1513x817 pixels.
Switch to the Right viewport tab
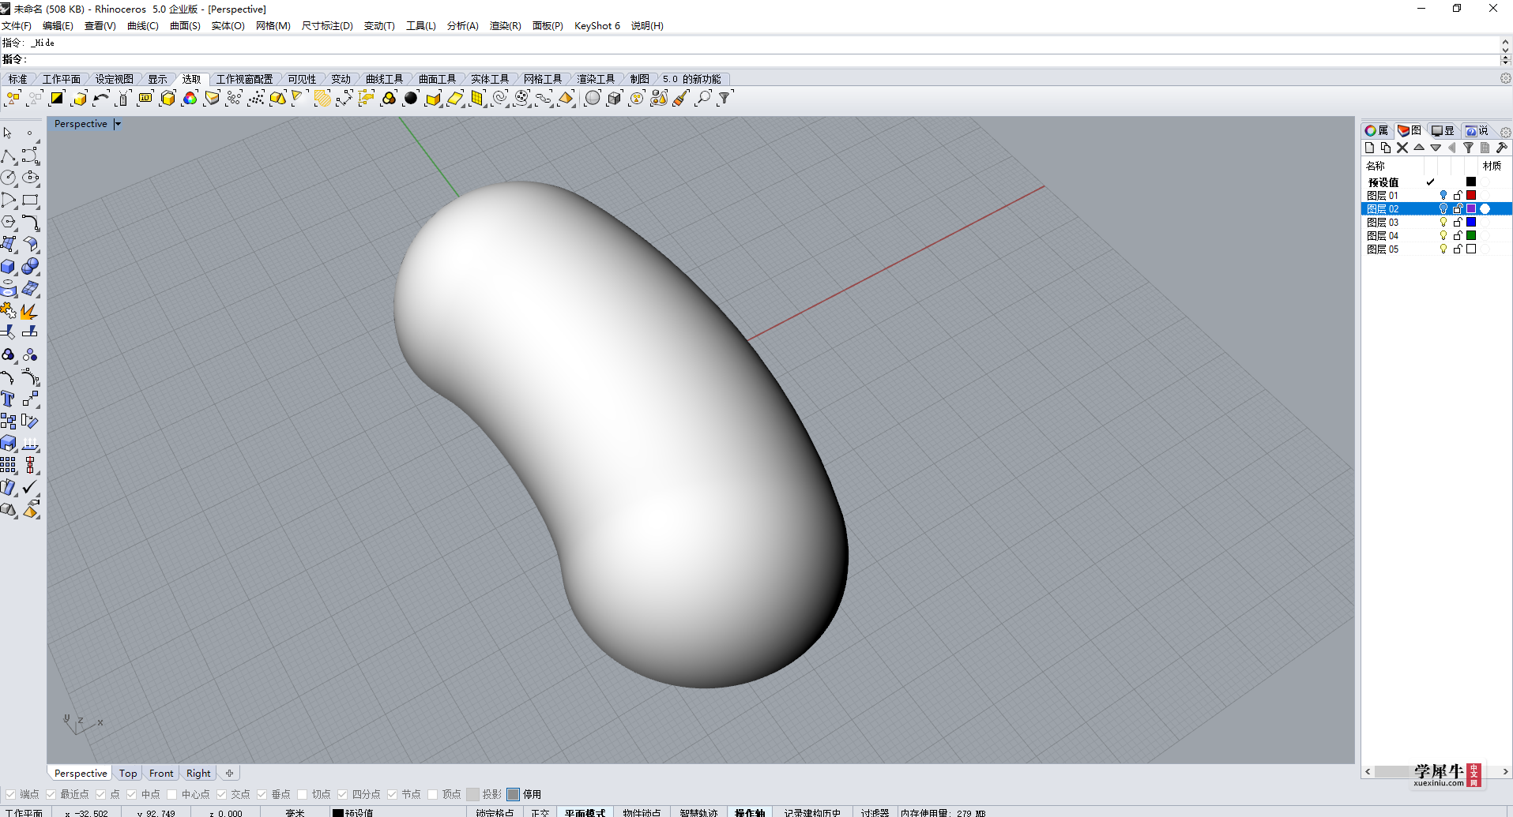tap(198, 774)
